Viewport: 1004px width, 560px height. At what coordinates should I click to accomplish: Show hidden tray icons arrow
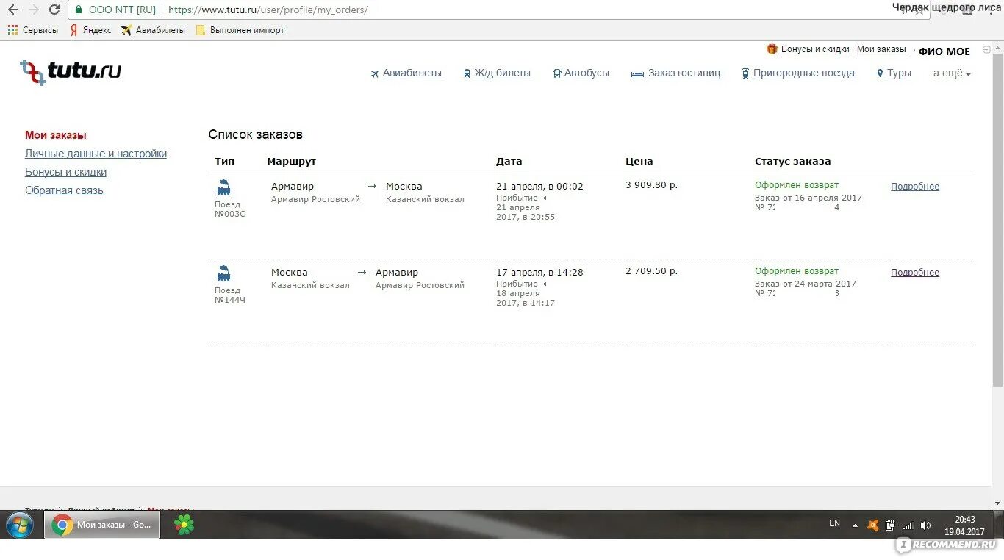coord(855,525)
